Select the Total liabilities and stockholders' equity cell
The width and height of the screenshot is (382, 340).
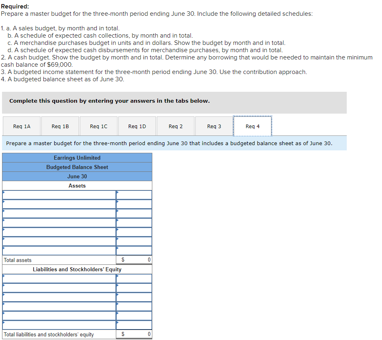pos(134,334)
